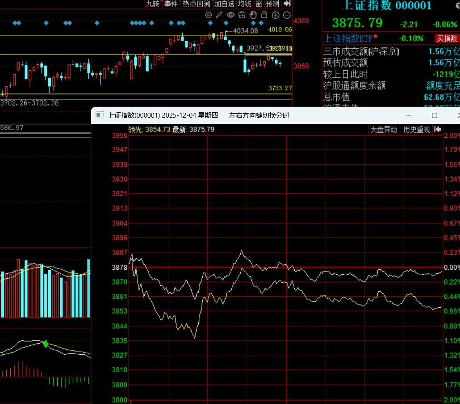Zoom out with minus circle icon
This screenshot has width=460, height=404.
287,15
